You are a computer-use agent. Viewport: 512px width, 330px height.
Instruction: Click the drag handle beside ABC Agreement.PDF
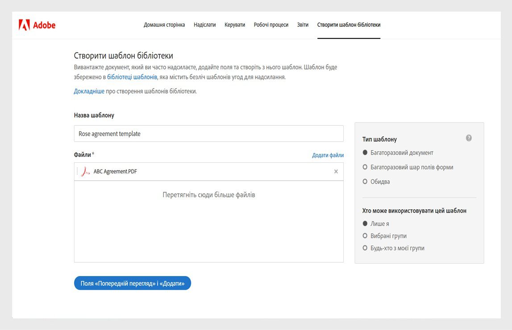78,172
